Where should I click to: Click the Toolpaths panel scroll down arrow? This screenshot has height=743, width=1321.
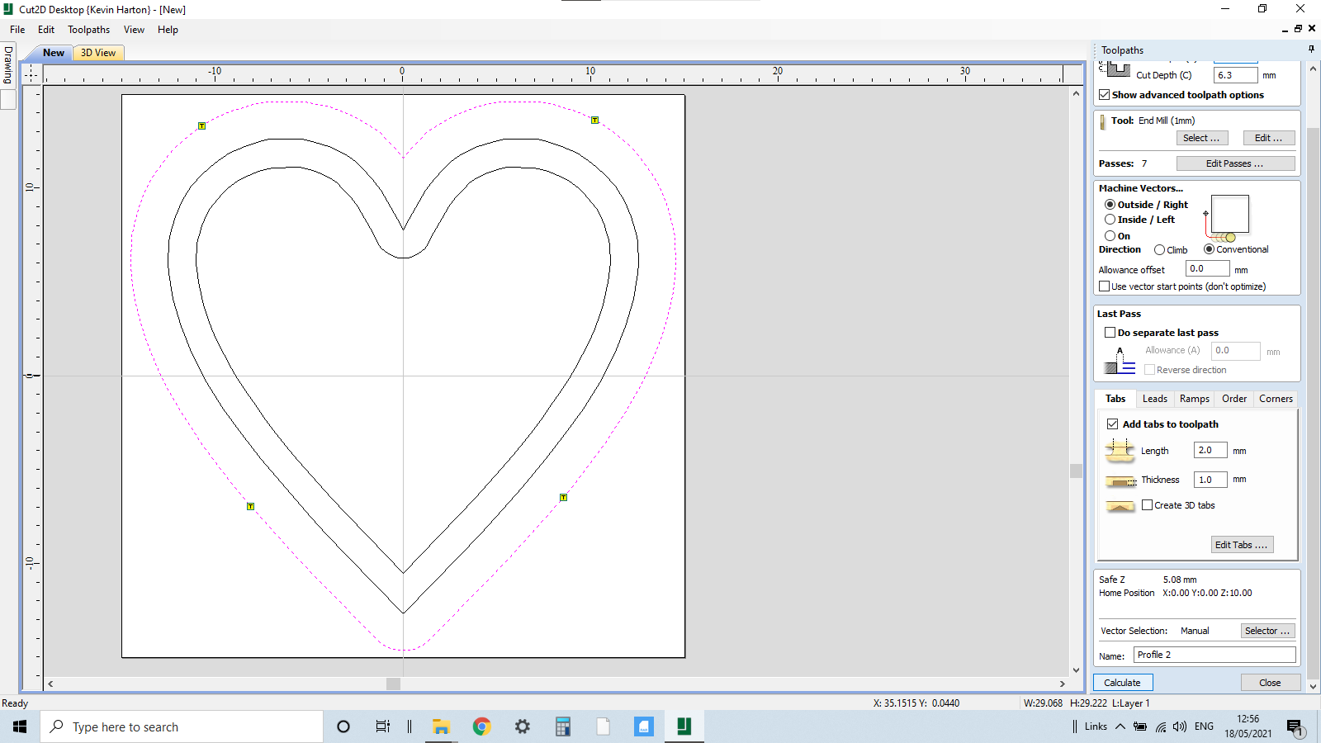[1313, 686]
